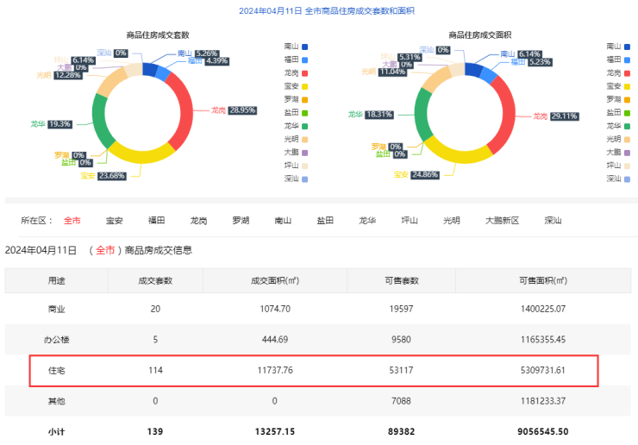Select the 福田 district tab
The height and width of the screenshot is (445, 638).
coord(157,221)
